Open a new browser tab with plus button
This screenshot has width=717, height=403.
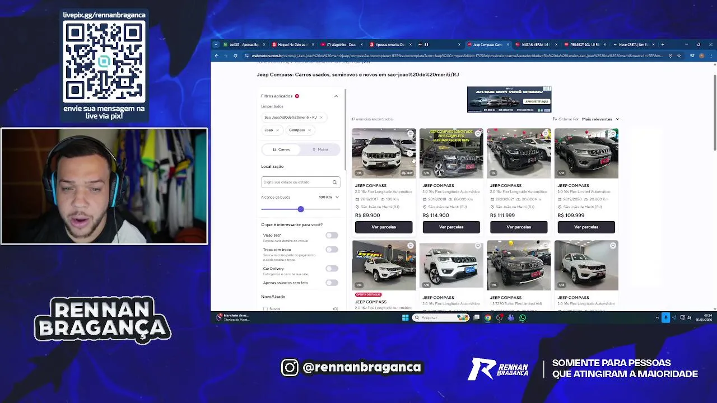[x=663, y=44]
